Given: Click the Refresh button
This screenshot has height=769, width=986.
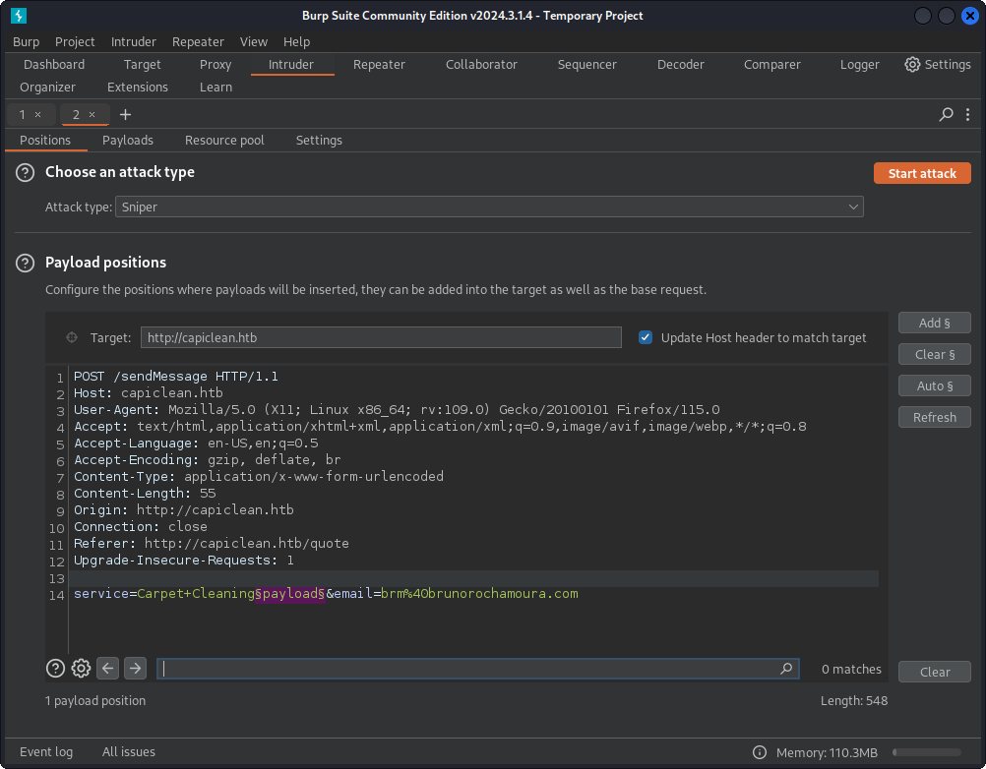Looking at the screenshot, I should pyautogui.click(x=935, y=417).
